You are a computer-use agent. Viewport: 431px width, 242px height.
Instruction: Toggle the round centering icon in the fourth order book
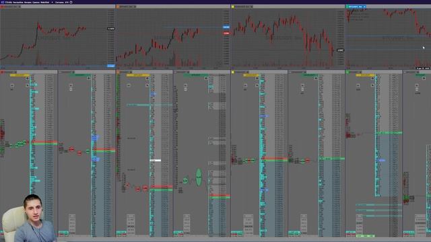[x=206, y=78]
